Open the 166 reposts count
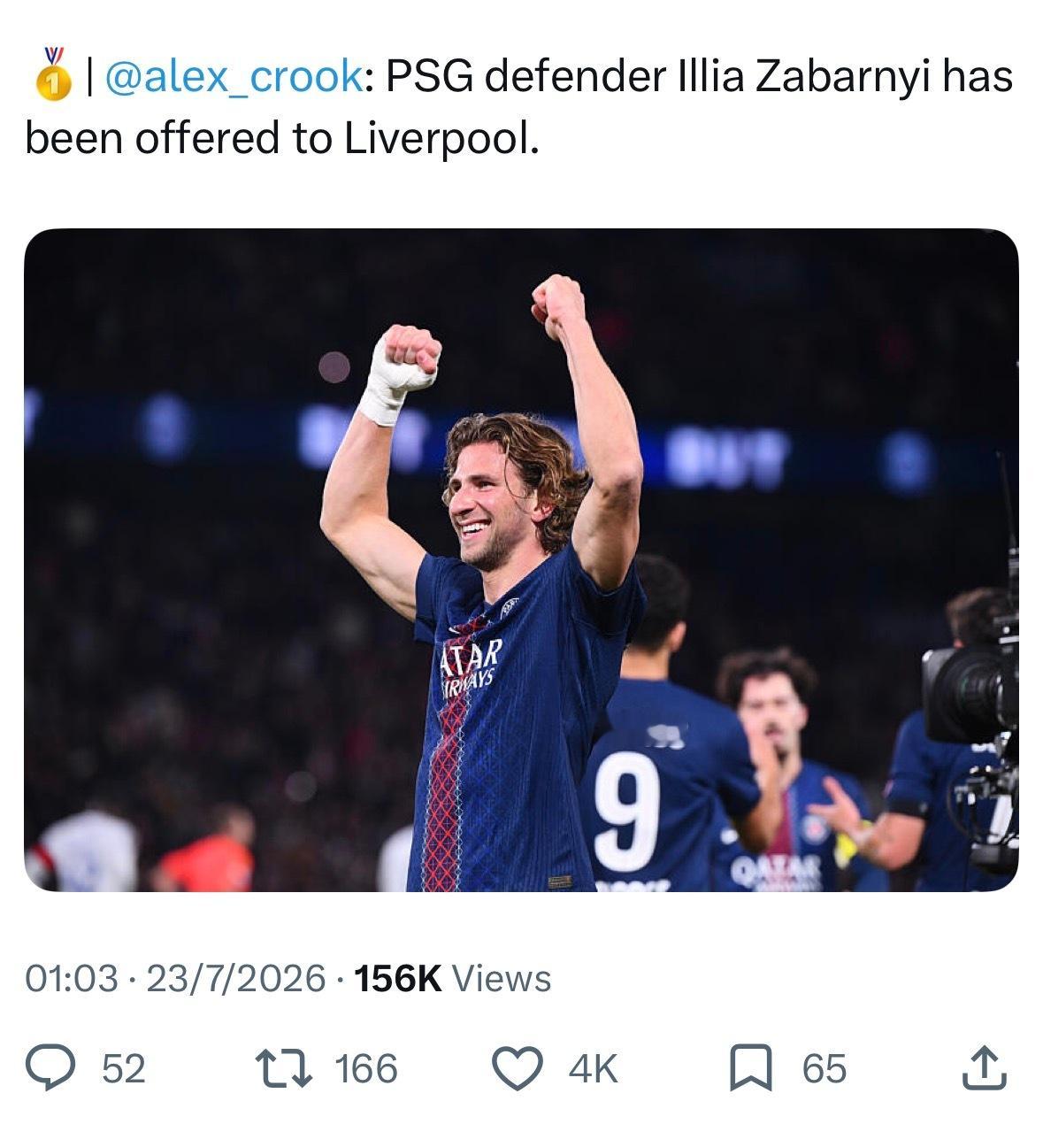Viewport: 1043px width, 1124px height. pyautogui.click(x=366, y=1068)
